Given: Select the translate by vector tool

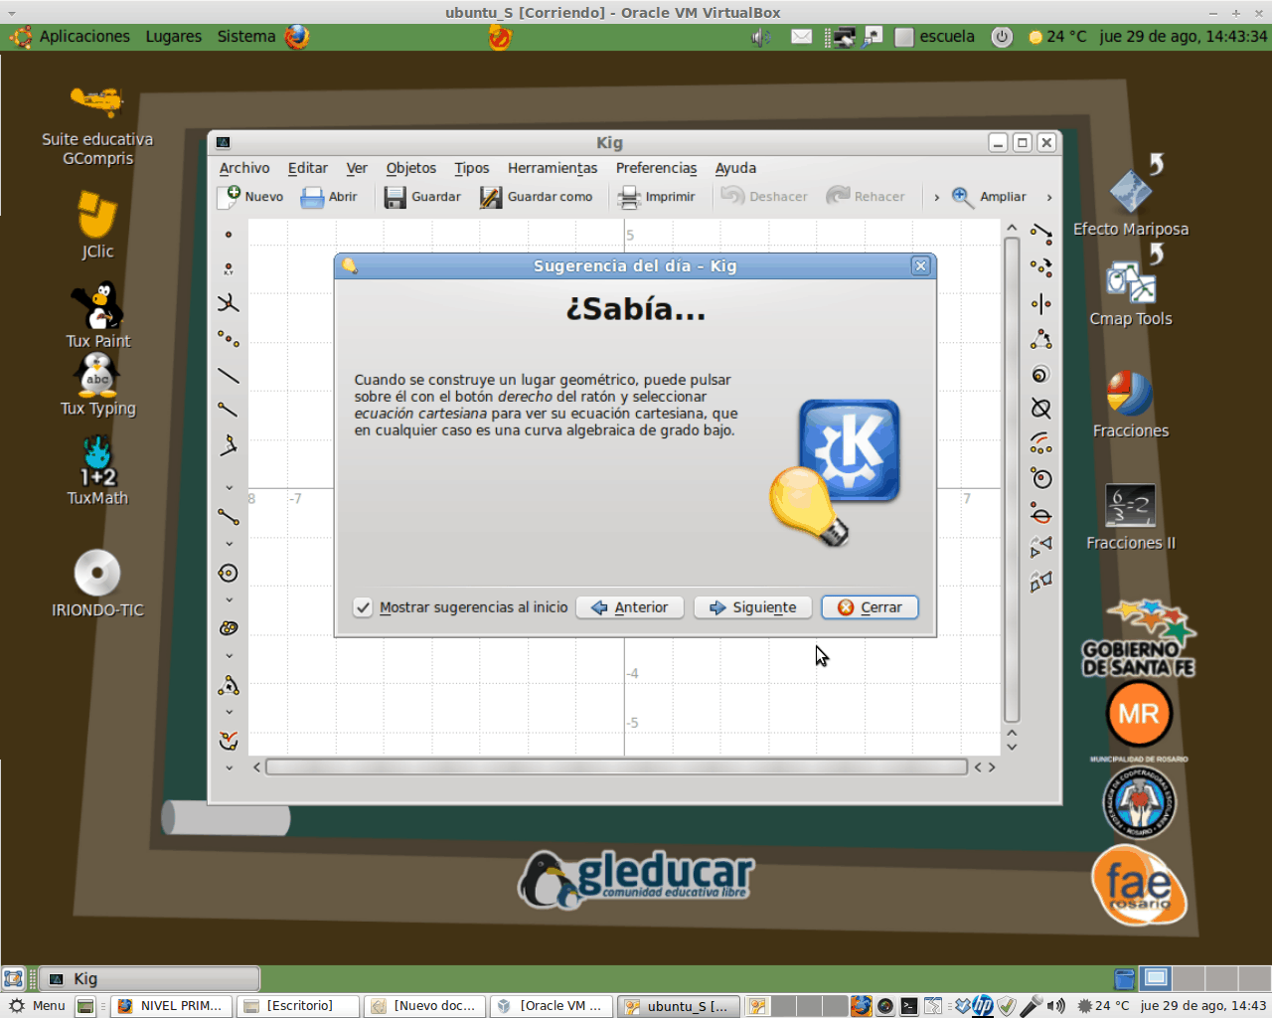Looking at the screenshot, I should [x=1040, y=235].
